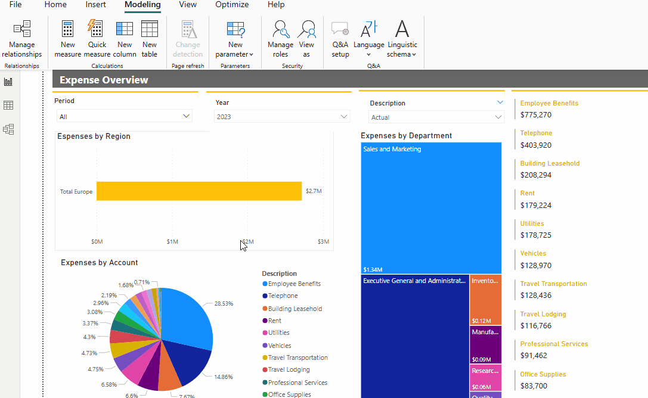Open the Manage roles dialog

pyautogui.click(x=280, y=39)
